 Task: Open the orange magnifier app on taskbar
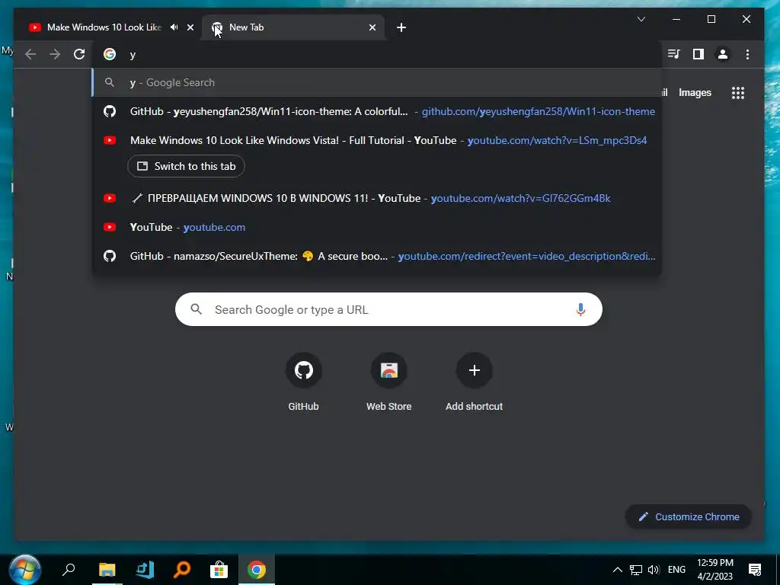click(182, 570)
